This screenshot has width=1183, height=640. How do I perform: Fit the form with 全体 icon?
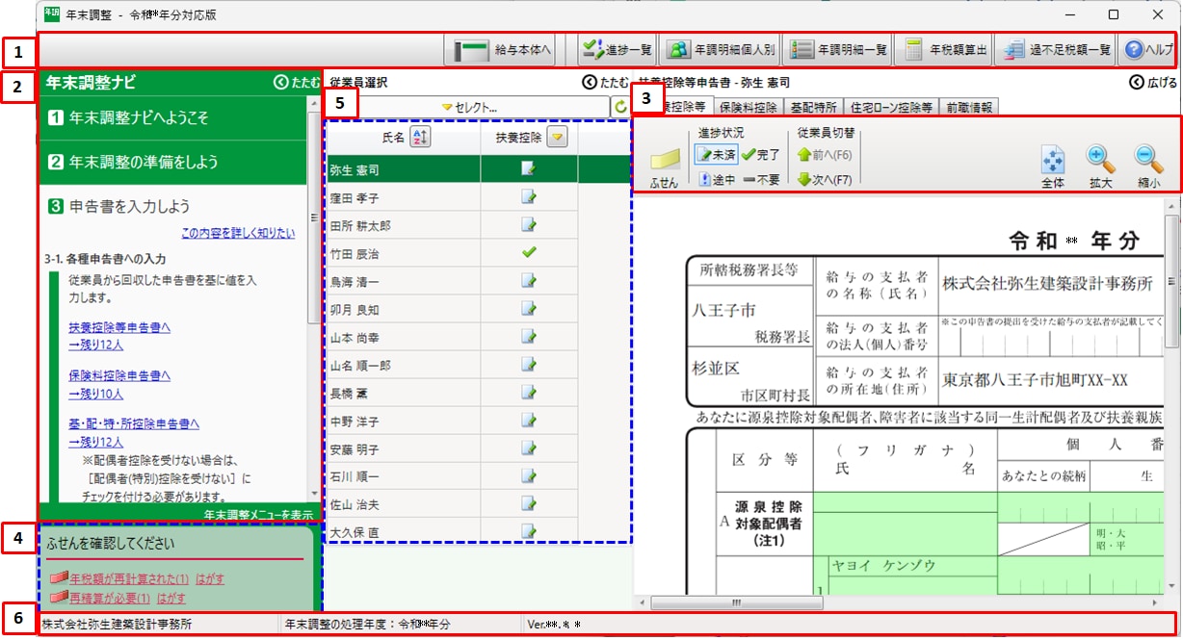pos(1053,165)
